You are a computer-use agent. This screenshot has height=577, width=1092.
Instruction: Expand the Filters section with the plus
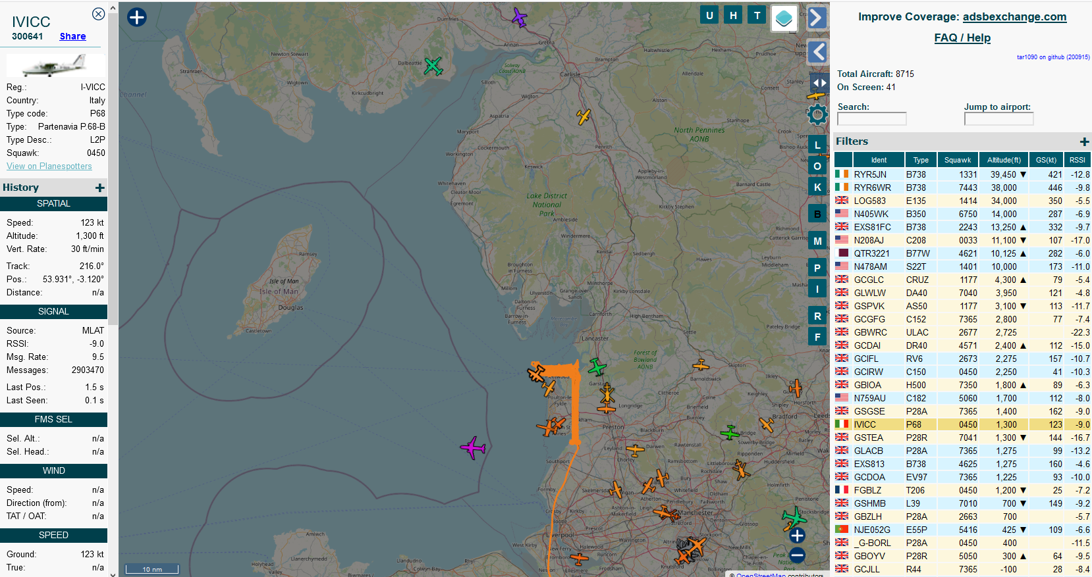pos(1084,141)
